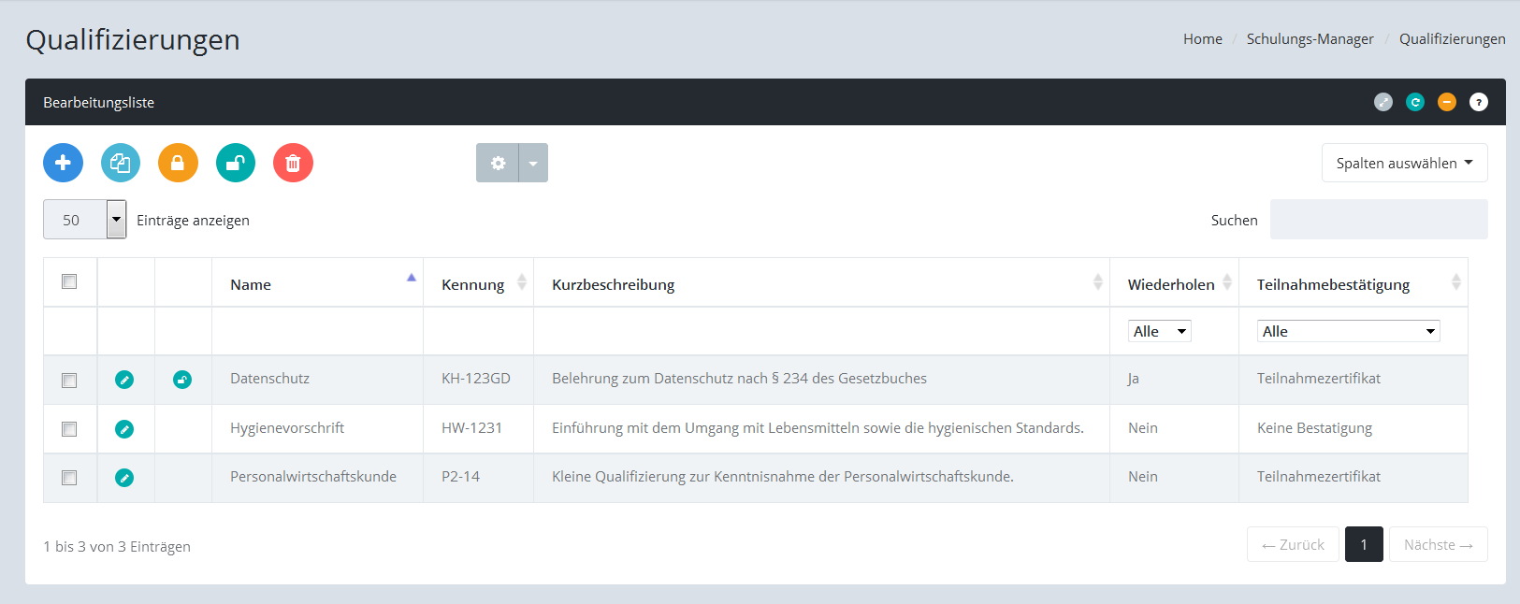The width and height of the screenshot is (1520, 604).
Task: Click the red trash delete icon
Action: (293, 163)
